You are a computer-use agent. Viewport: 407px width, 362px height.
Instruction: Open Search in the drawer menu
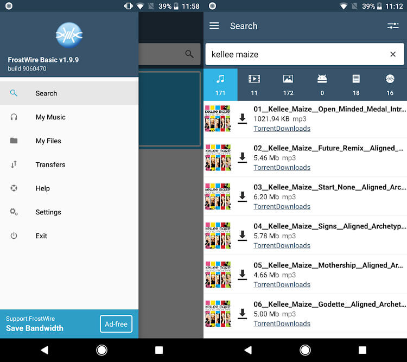point(69,93)
